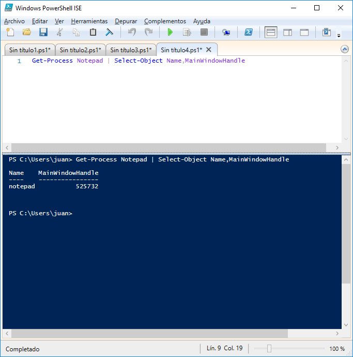353x357 pixels.
Task: Start PowerShell.exe from the blue console icon
Action: tap(249, 32)
